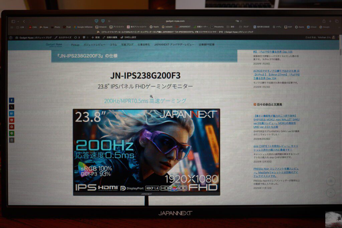Image resolution: width=342 pixels, height=228 pixels.
Task: Save the article to Pocket
Action: 12,120
